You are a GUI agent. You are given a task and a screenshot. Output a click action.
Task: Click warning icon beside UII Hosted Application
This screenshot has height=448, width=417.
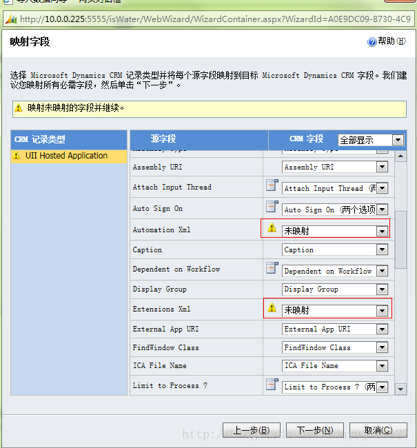tap(17, 156)
